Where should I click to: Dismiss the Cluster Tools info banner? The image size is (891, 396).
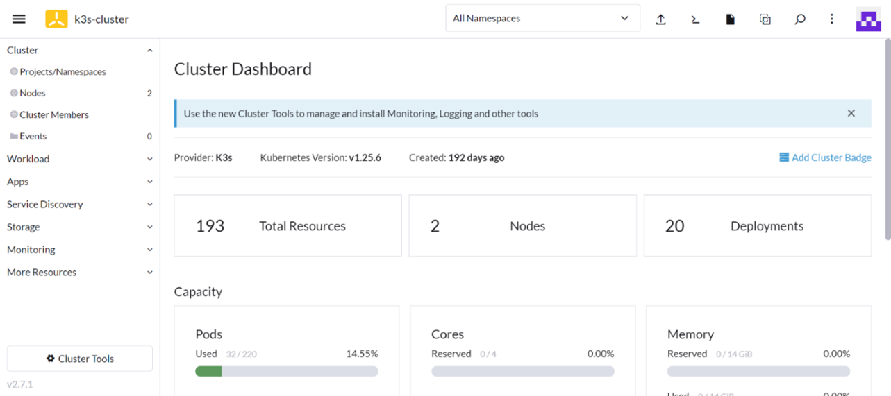point(851,114)
